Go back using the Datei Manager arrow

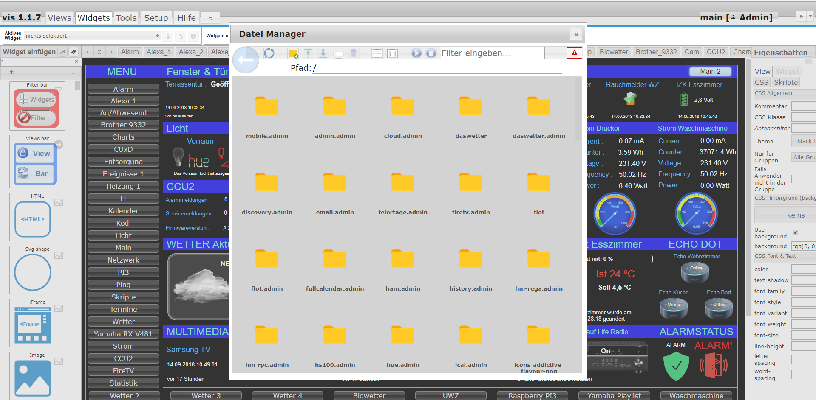[246, 60]
